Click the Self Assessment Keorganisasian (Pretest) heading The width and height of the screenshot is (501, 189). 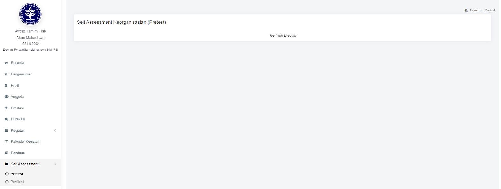point(121,22)
